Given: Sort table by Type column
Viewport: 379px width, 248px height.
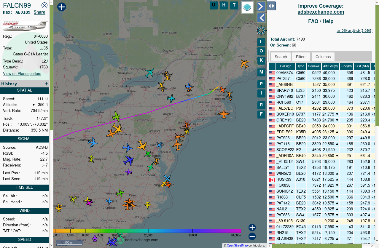Looking at the screenshot, I should click(301, 66).
